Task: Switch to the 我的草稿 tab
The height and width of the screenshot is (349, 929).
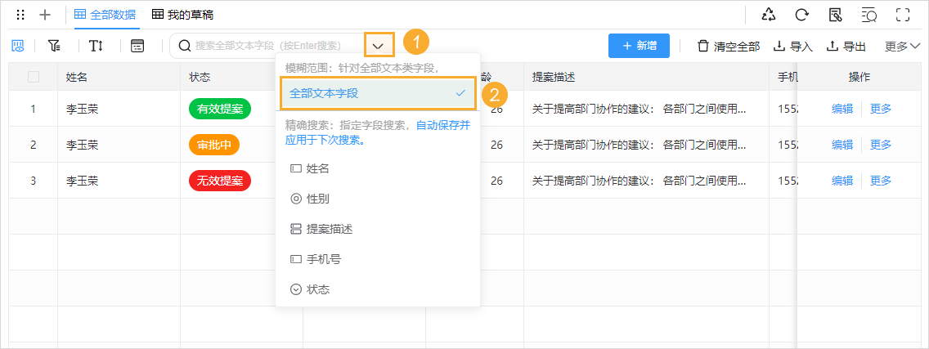Action: tap(182, 15)
